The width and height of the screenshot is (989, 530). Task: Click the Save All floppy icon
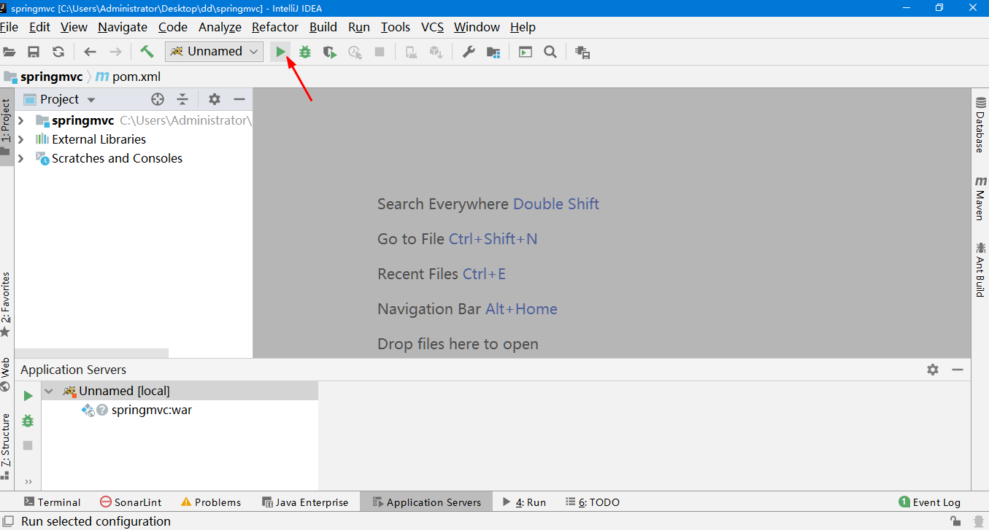click(x=34, y=52)
